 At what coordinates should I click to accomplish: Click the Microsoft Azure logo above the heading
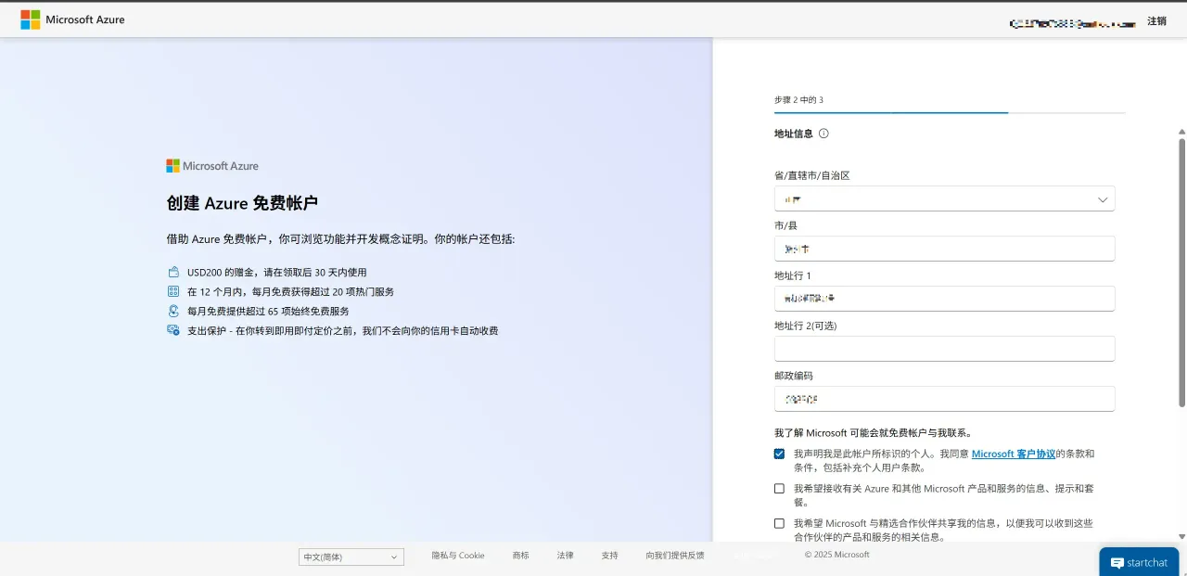pyautogui.click(x=212, y=166)
